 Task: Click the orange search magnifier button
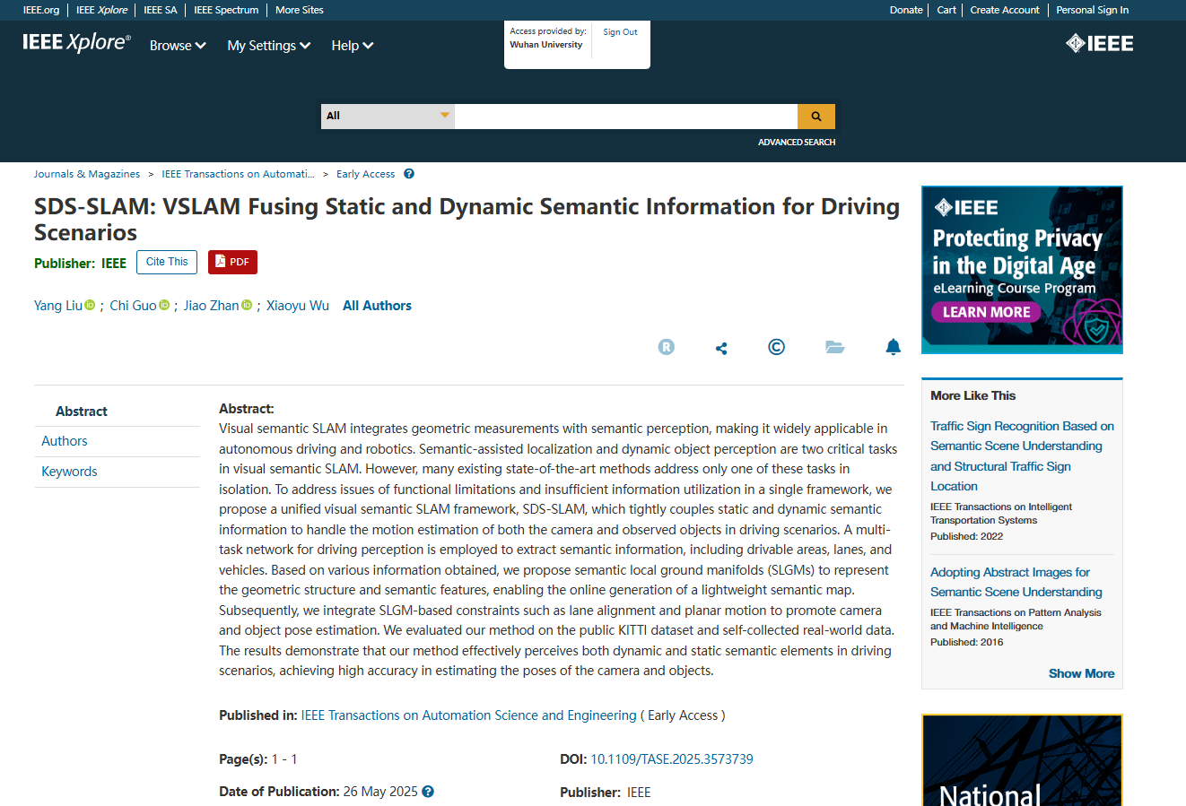click(x=815, y=117)
